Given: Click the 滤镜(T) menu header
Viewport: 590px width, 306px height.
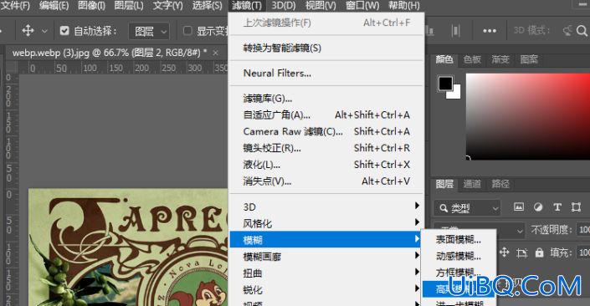Looking at the screenshot, I should [247, 5].
